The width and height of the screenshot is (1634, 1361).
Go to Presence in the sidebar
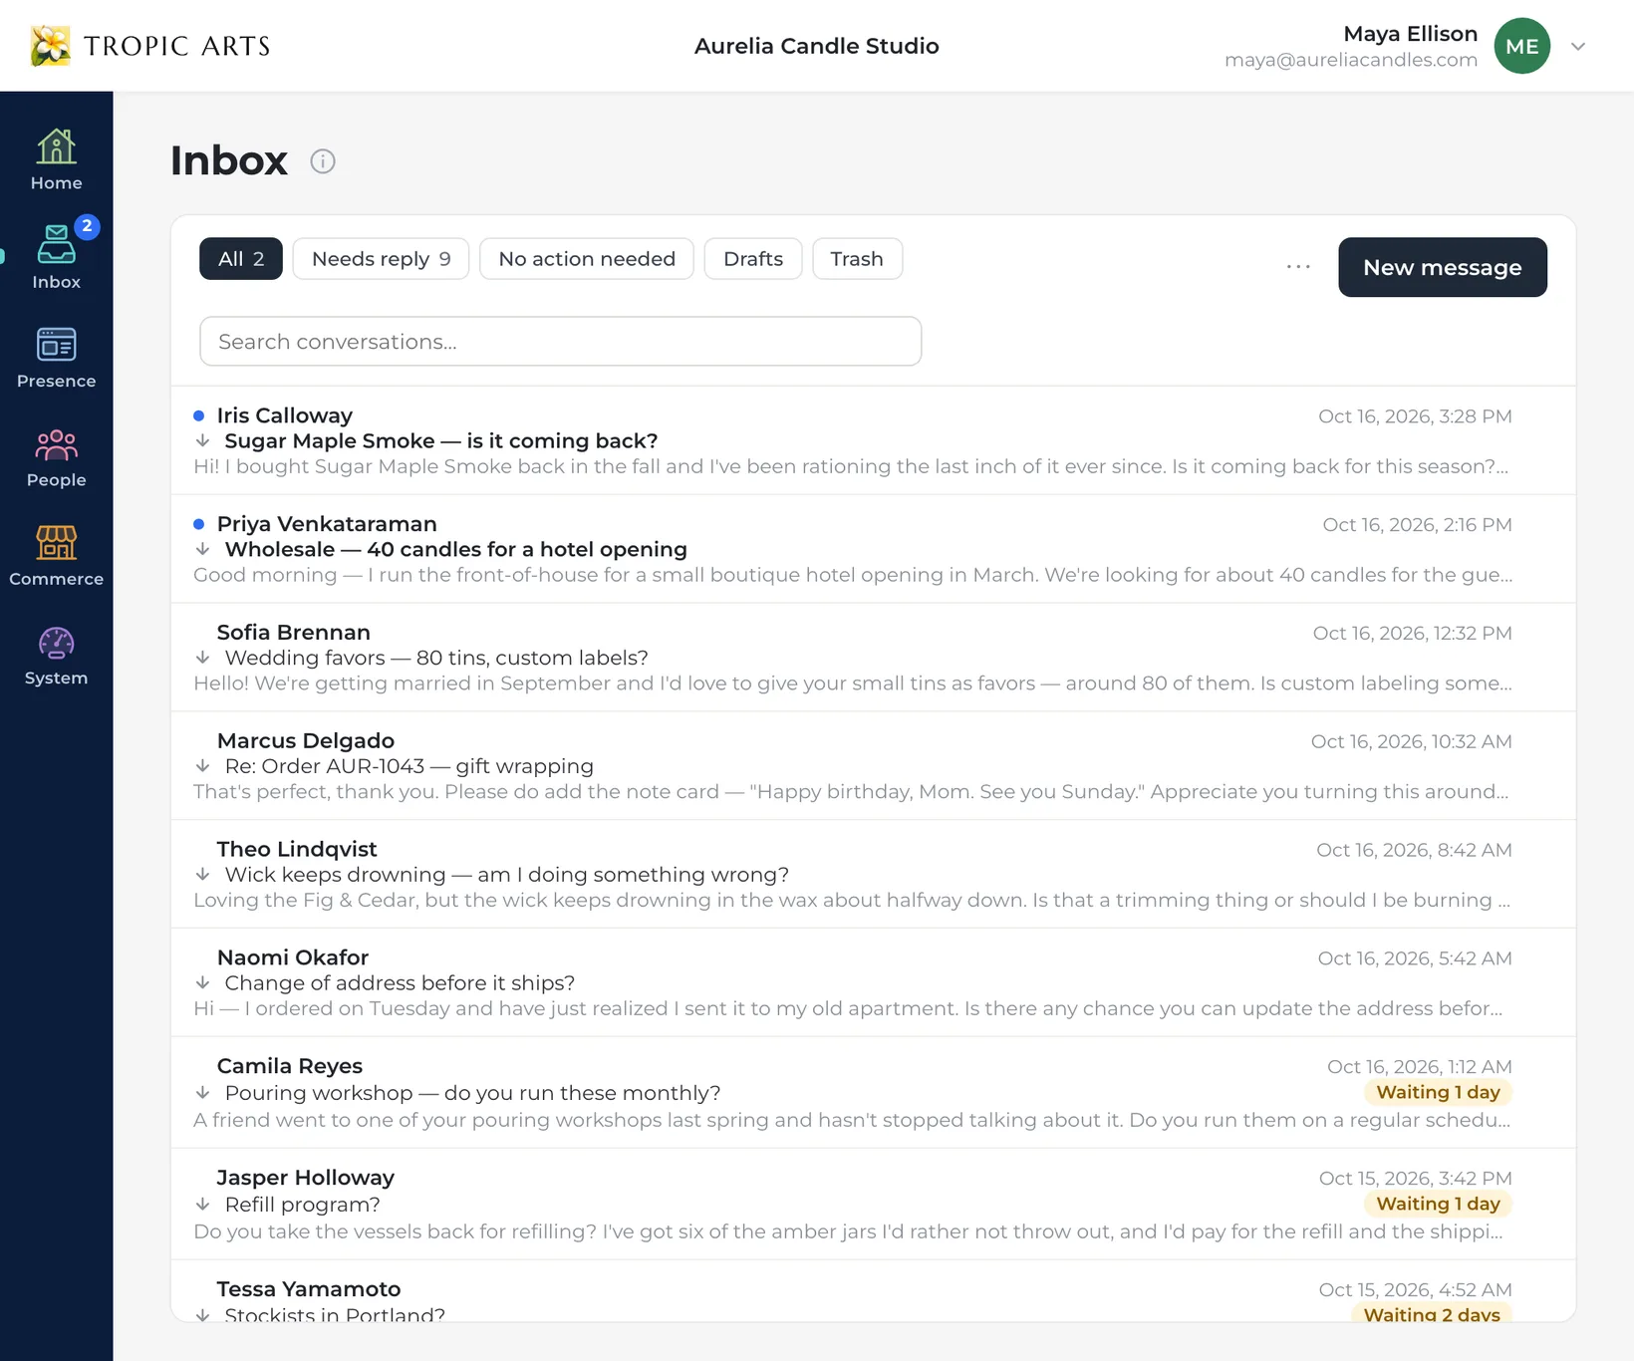point(56,358)
